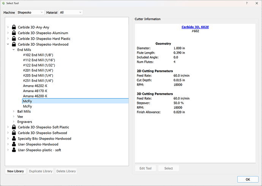Click lock icon beside Carbide 3D-Shapeoko-Softwood
This screenshot has height=186, width=262.
[14, 133]
